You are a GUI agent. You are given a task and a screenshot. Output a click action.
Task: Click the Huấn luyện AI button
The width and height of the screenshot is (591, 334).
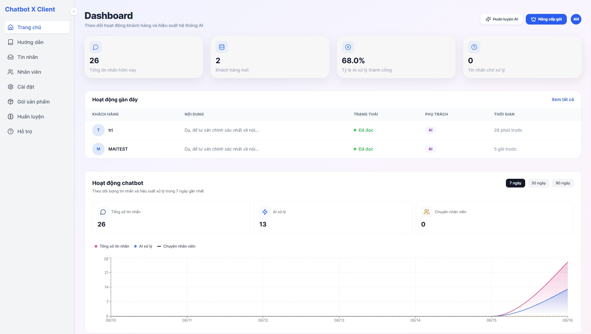(502, 19)
